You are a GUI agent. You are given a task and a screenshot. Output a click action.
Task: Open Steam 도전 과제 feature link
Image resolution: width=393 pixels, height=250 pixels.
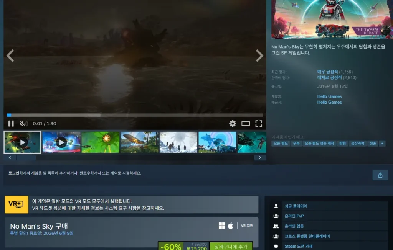point(299,246)
